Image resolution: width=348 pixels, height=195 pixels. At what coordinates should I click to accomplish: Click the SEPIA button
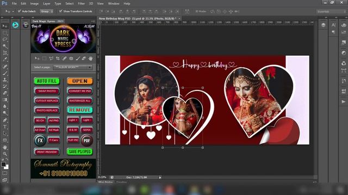[x=87, y=130]
